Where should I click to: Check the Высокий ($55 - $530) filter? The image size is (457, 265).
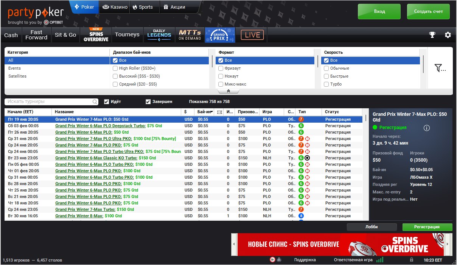tap(115, 76)
